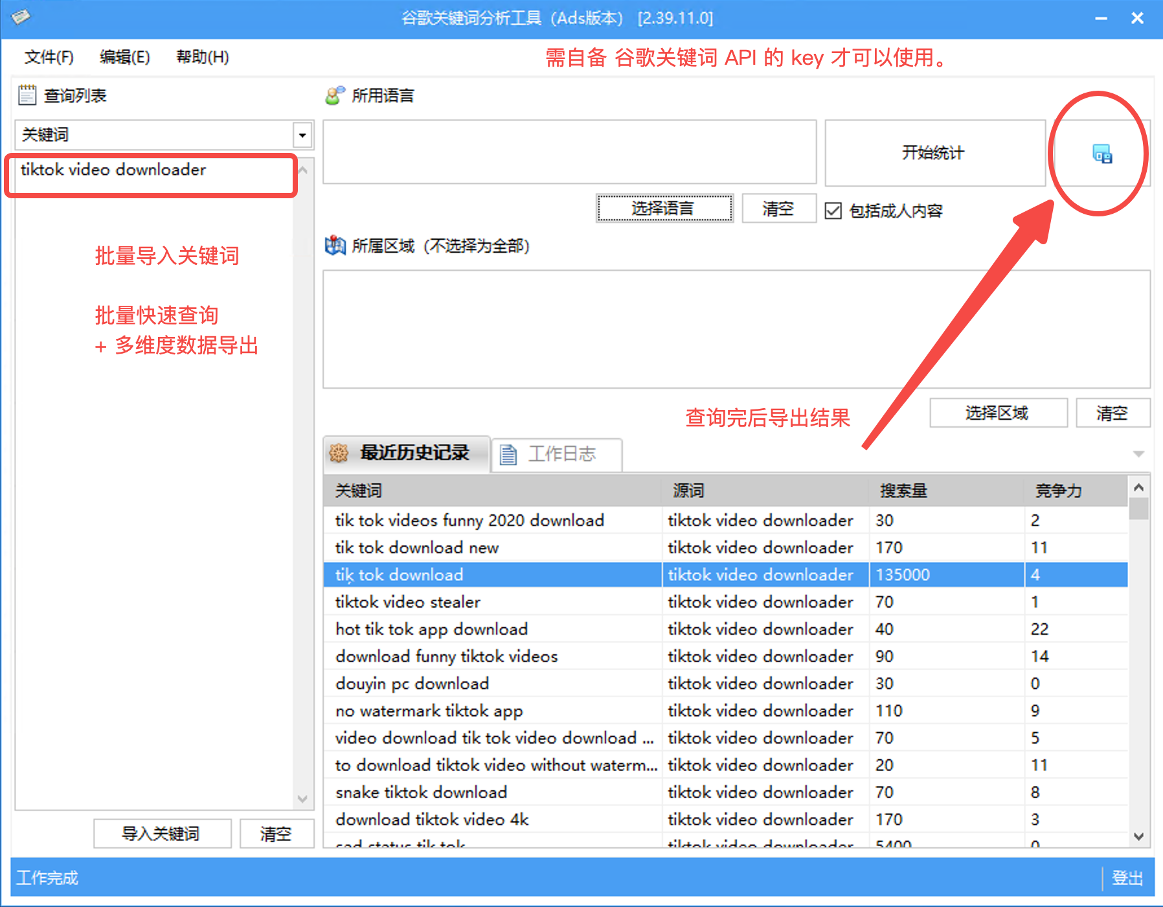Click keyword list scroll down arrow
This screenshot has height=907, width=1163.
[x=302, y=799]
